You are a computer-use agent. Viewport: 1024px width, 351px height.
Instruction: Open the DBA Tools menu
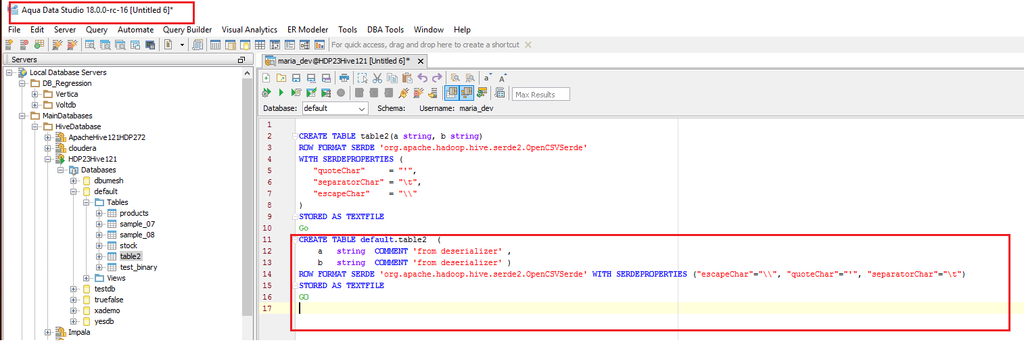pyautogui.click(x=386, y=30)
